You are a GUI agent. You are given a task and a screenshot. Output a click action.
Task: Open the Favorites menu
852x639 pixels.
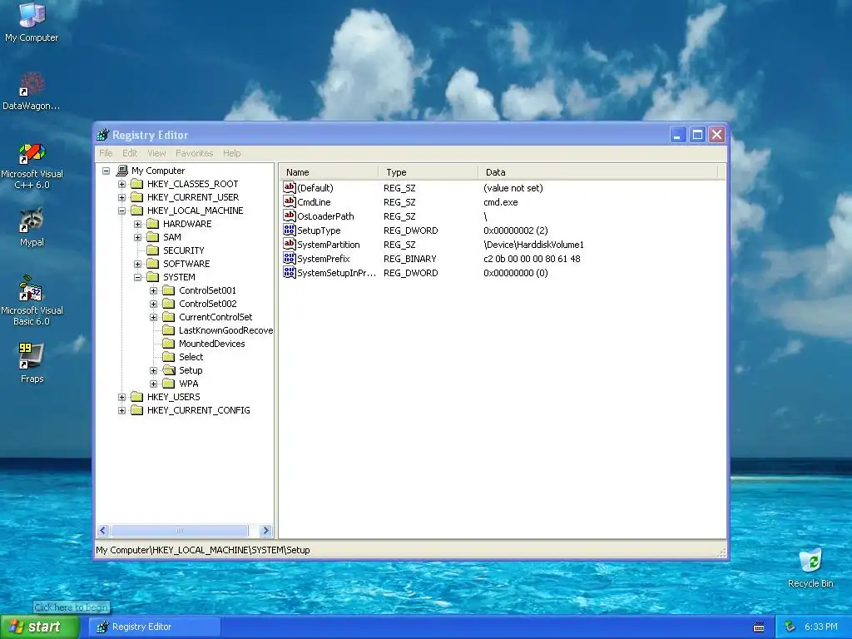(194, 153)
